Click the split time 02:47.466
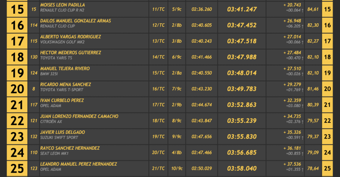This screenshot has height=177, width=340. (202, 153)
